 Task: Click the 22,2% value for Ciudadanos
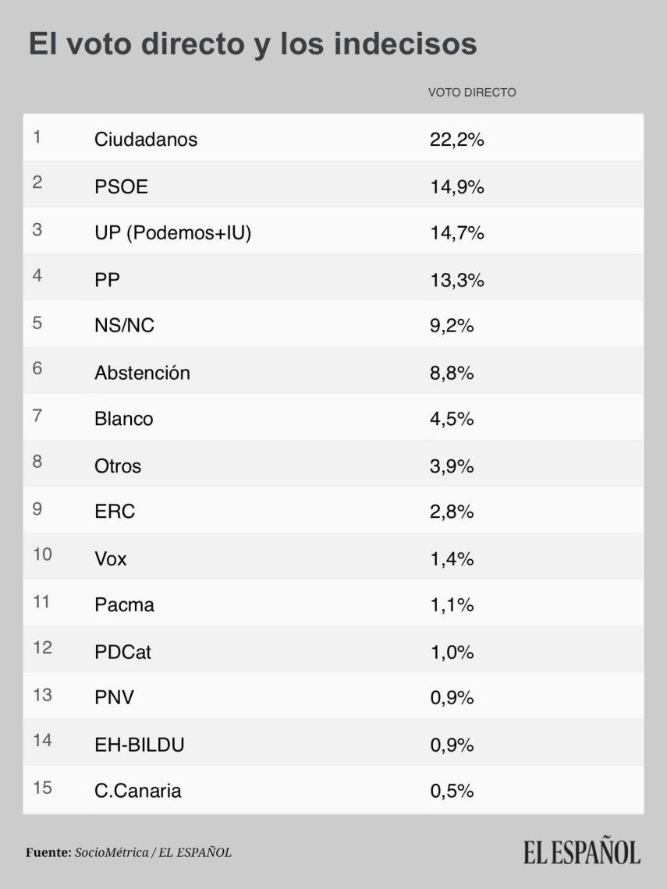click(456, 140)
